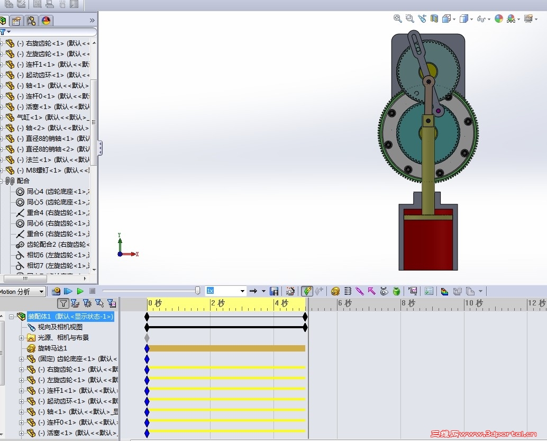
Task: Open Motion Study Properties icon
Action: (429, 291)
